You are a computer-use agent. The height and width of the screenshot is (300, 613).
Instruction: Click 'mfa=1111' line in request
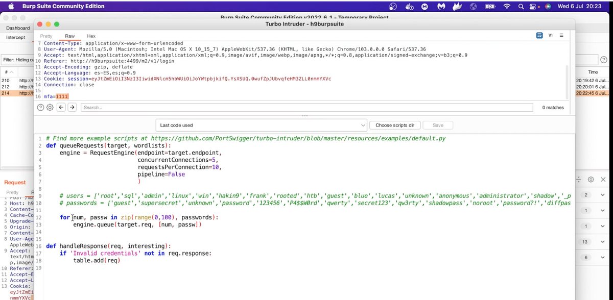click(x=56, y=96)
